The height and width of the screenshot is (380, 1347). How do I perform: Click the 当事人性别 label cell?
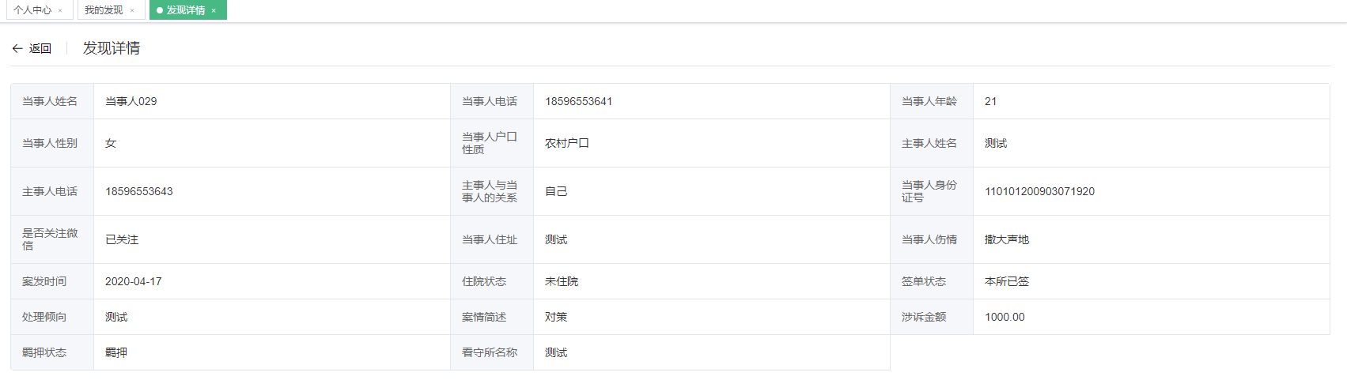(52, 143)
